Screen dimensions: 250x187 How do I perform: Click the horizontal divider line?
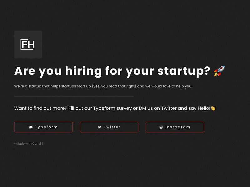[74, 97]
